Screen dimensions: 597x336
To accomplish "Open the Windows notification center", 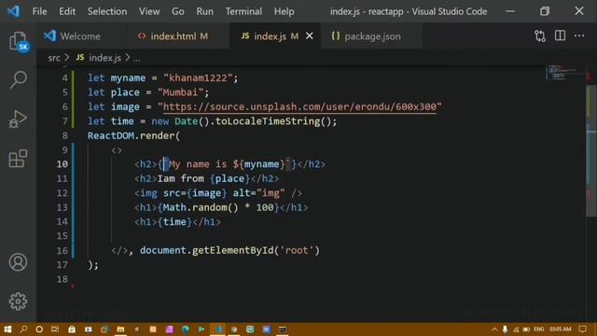I will tap(583, 329).
